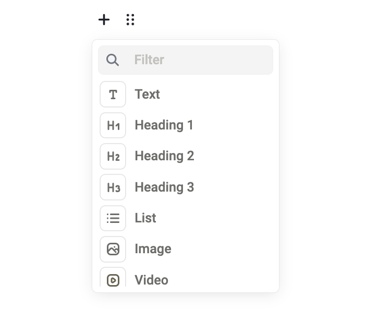
Task: Click the H2 heading icon
Action: pos(113,157)
